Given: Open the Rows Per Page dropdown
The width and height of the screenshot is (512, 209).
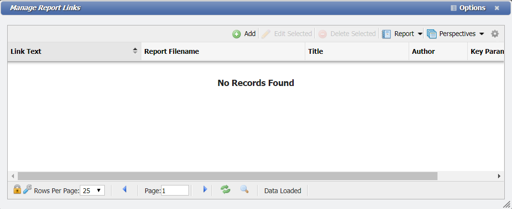Looking at the screenshot, I should coord(92,190).
